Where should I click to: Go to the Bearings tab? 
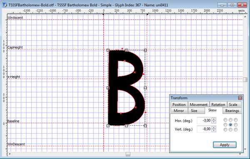tap(232, 111)
